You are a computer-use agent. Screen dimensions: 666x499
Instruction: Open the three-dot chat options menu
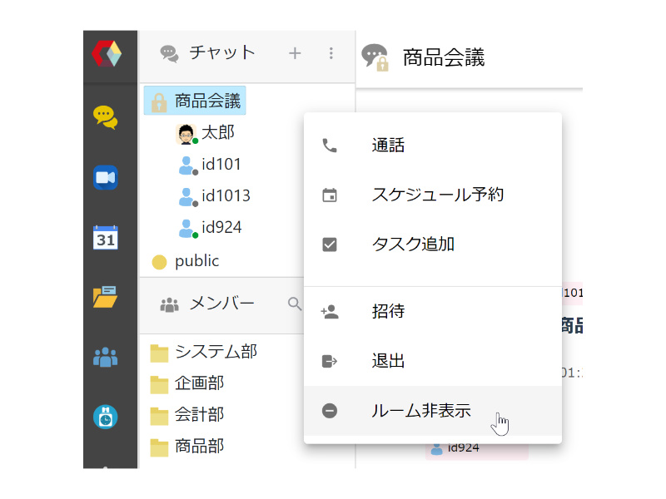tap(331, 53)
